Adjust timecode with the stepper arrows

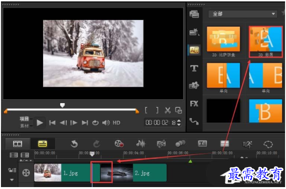[x=179, y=123]
